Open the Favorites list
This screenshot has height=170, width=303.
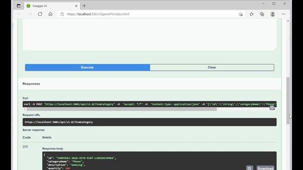[251, 14]
